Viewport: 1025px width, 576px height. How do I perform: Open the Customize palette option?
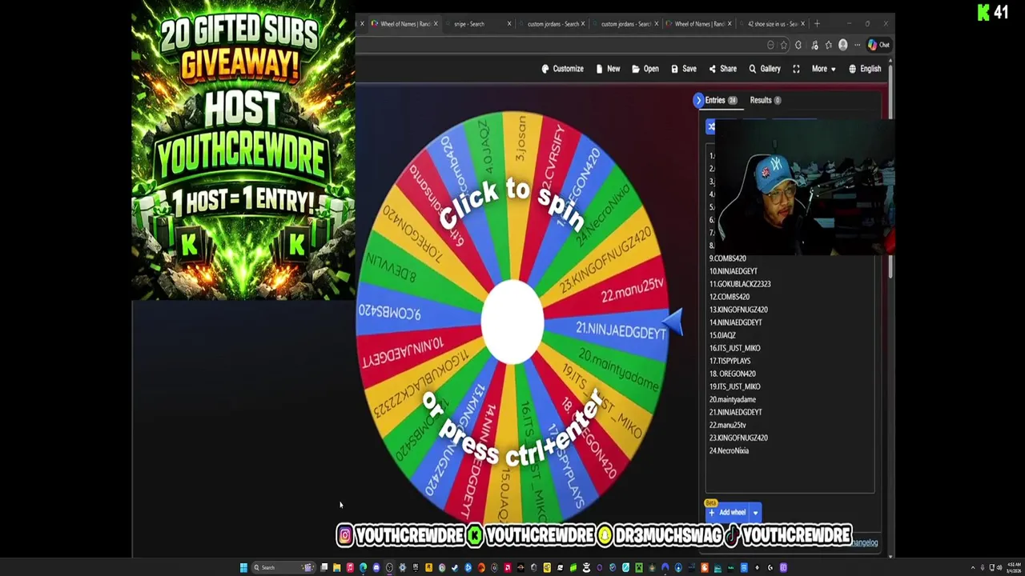point(563,69)
